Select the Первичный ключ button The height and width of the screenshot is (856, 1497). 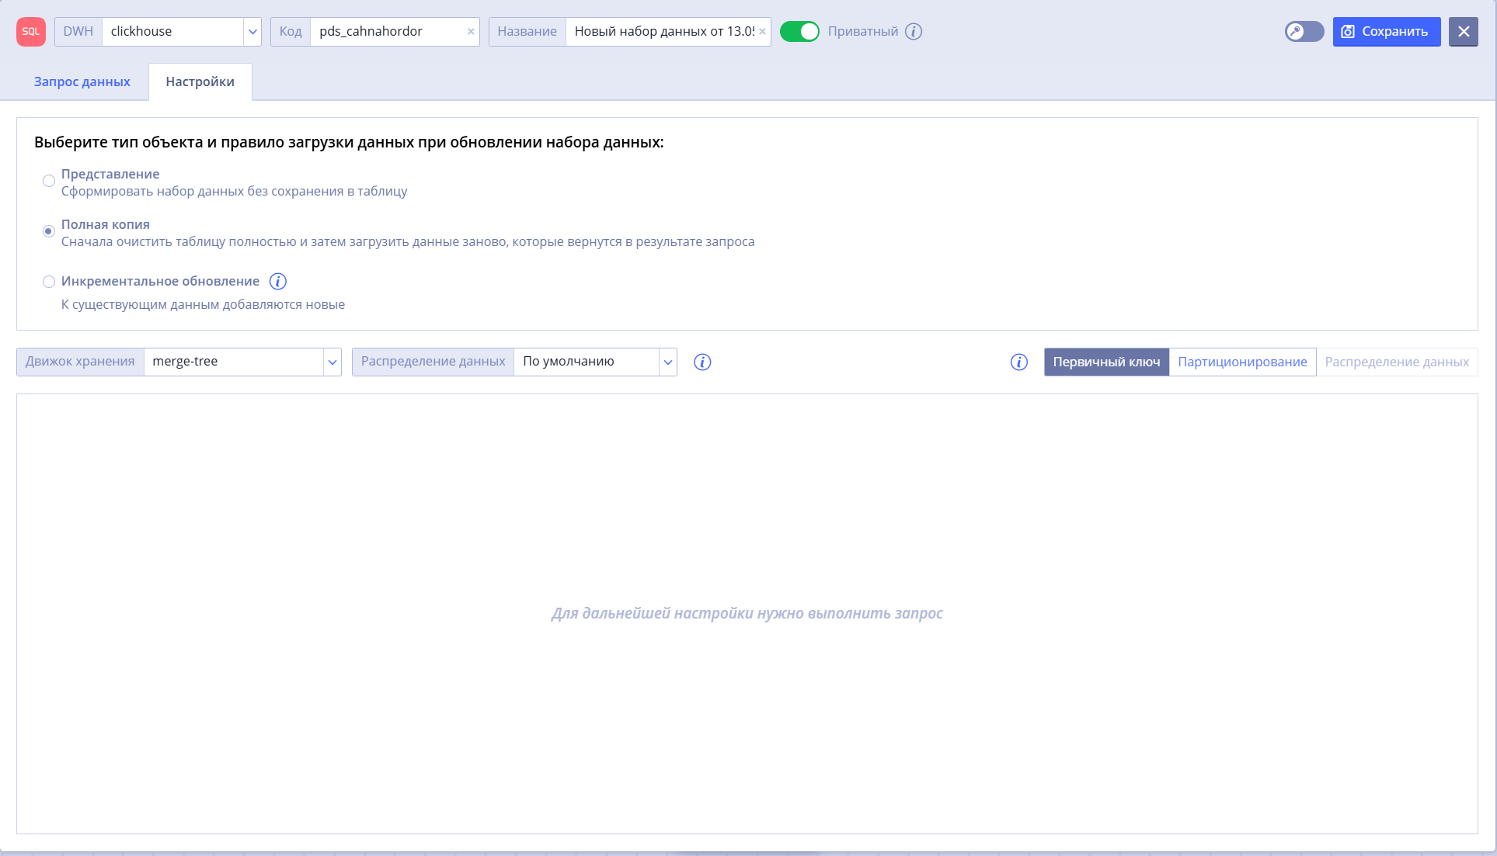point(1106,362)
